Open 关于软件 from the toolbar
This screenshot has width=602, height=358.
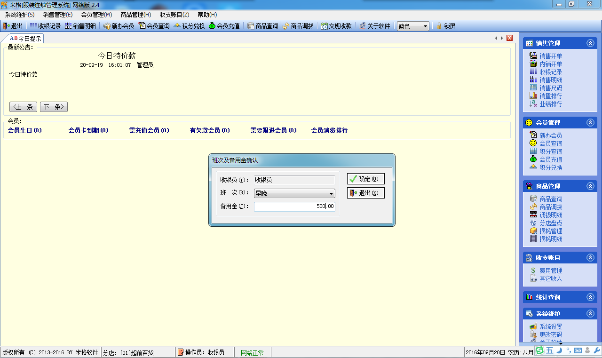coord(375,26)
